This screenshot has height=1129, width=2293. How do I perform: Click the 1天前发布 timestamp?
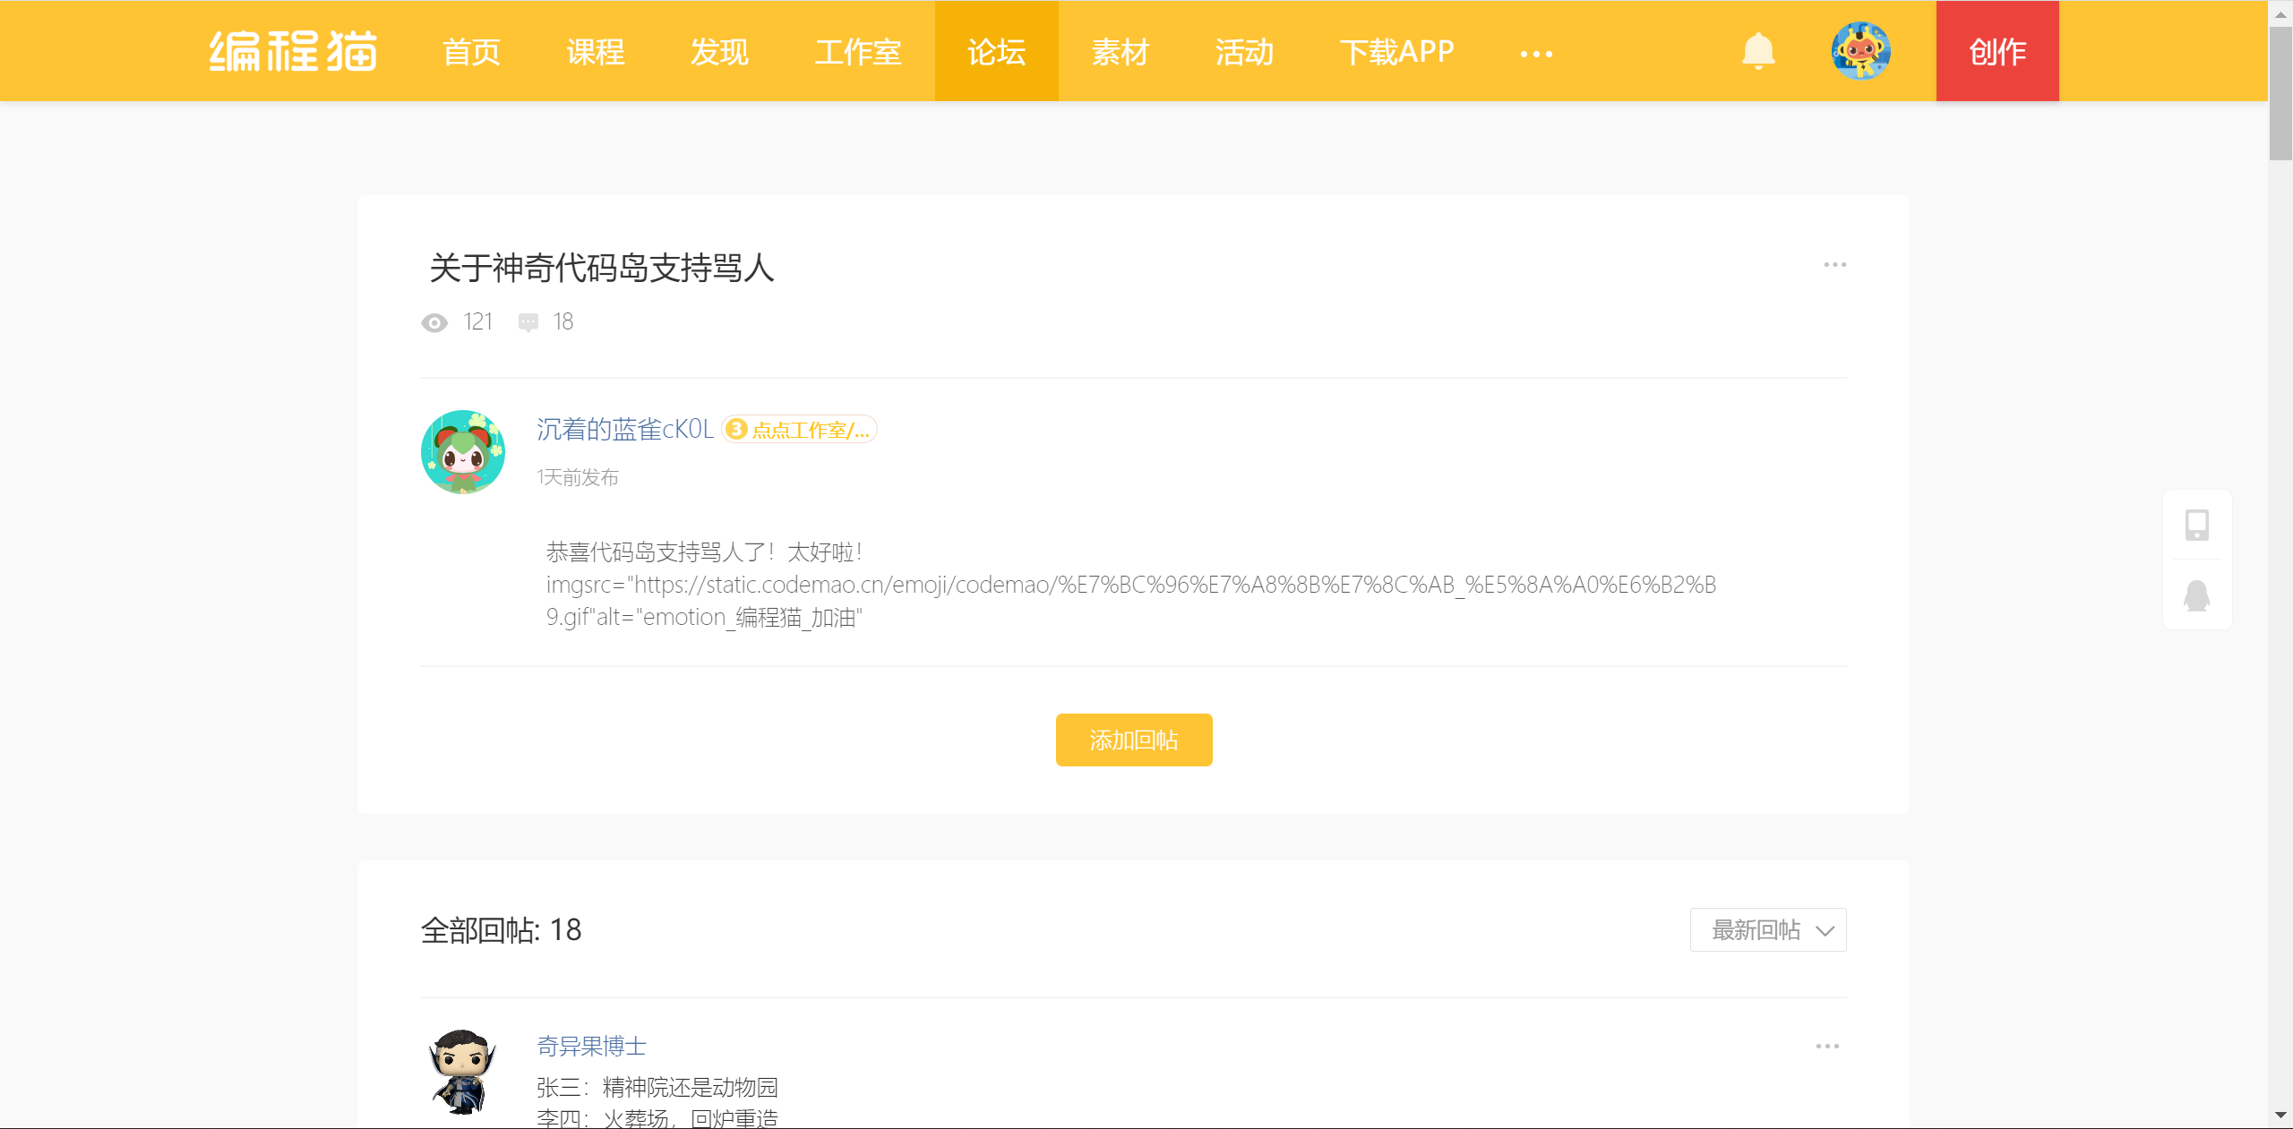click(578, 477)
